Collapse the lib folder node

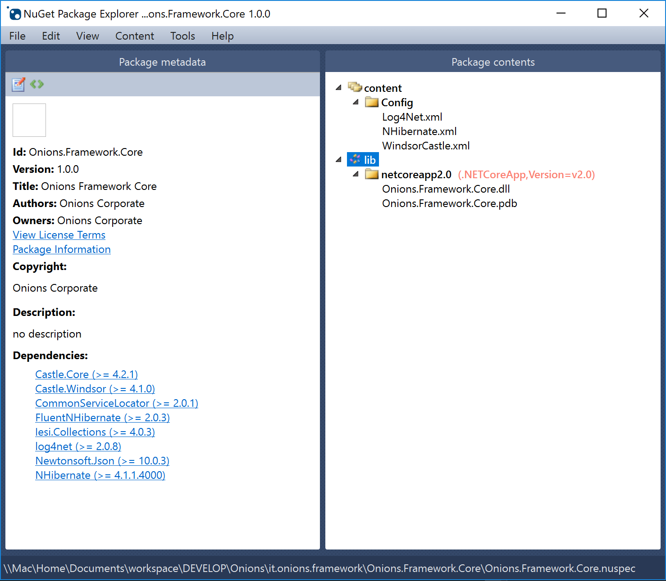(x=339, y=159)
